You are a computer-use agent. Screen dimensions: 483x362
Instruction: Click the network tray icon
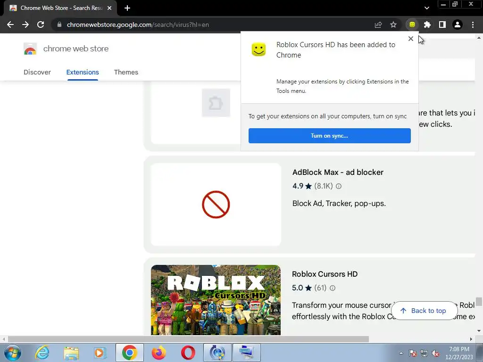424,353
